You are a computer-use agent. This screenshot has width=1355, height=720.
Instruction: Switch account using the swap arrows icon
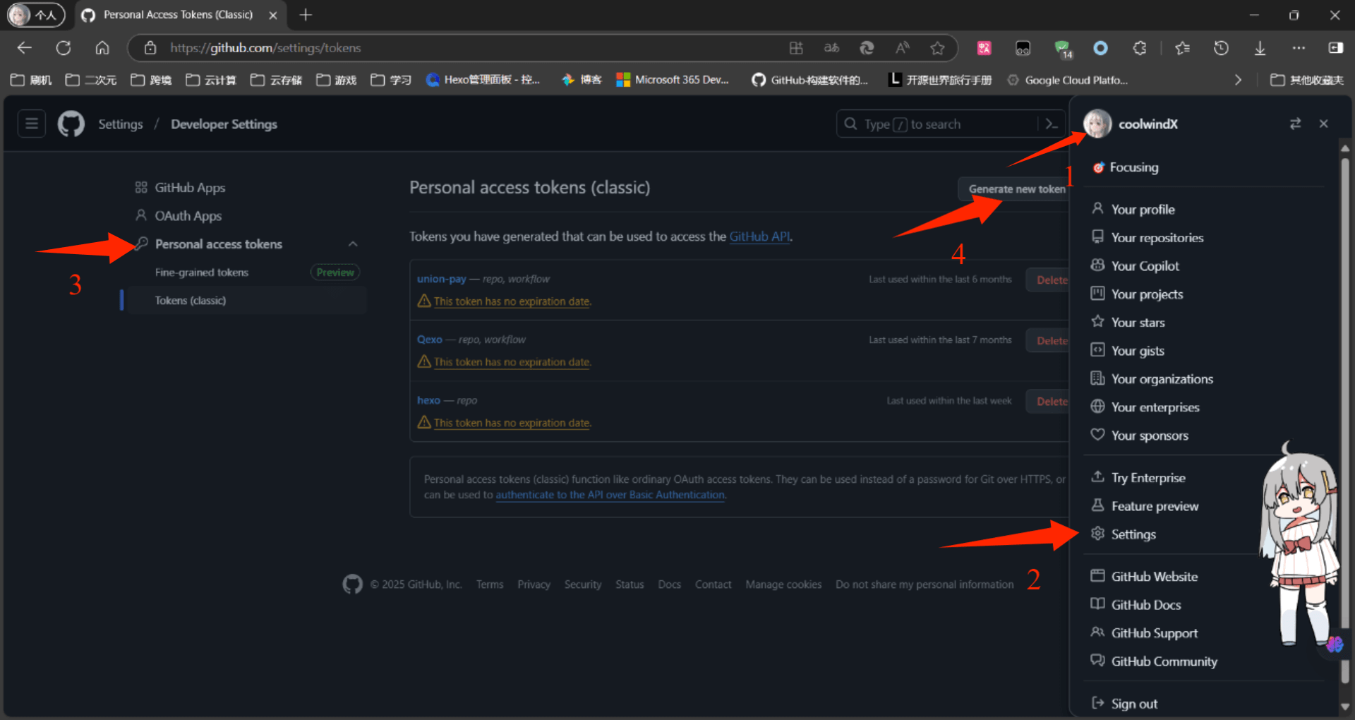pyautogui.click(x=1295, y=124)
